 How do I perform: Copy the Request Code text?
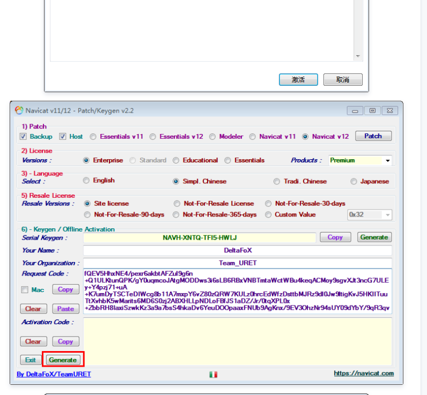pyautogui.click(x=65, y=289)
